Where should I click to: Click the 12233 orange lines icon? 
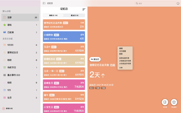click(5, 45)
